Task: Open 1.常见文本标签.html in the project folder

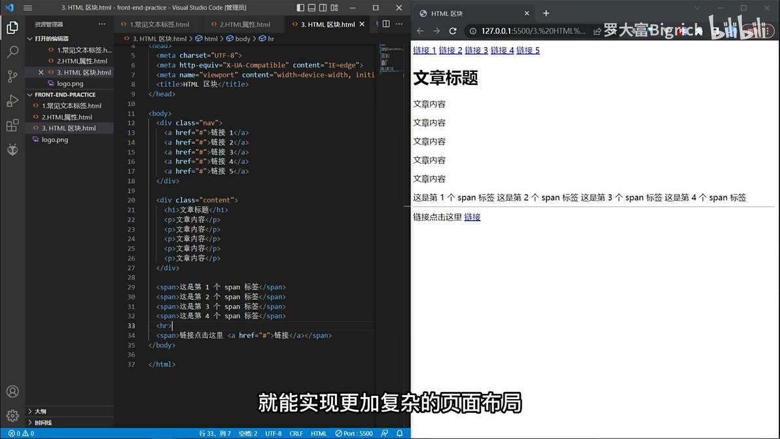Action: tap(71, 106)
